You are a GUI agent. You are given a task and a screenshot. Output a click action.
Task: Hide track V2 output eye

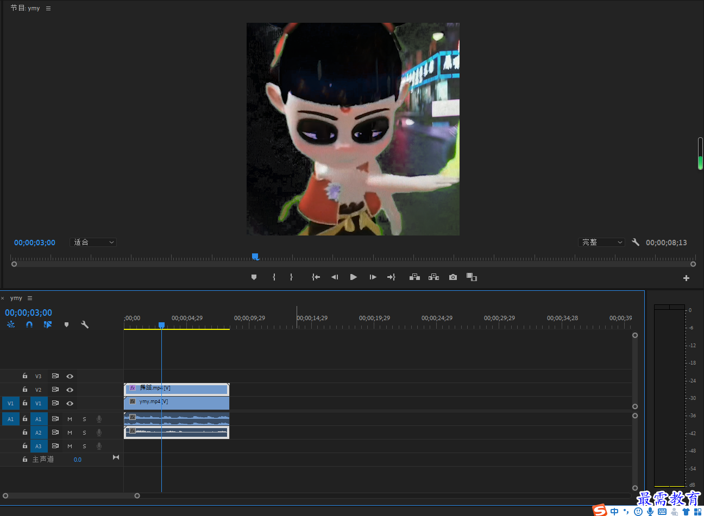70,390
